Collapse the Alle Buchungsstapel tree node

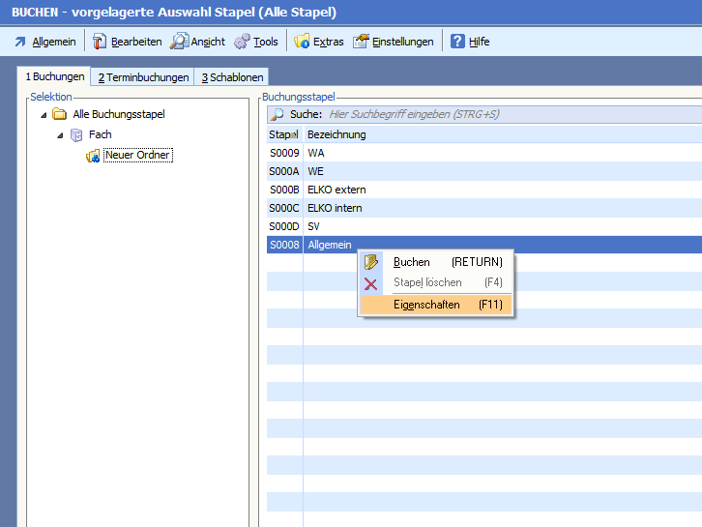point(44,114)
